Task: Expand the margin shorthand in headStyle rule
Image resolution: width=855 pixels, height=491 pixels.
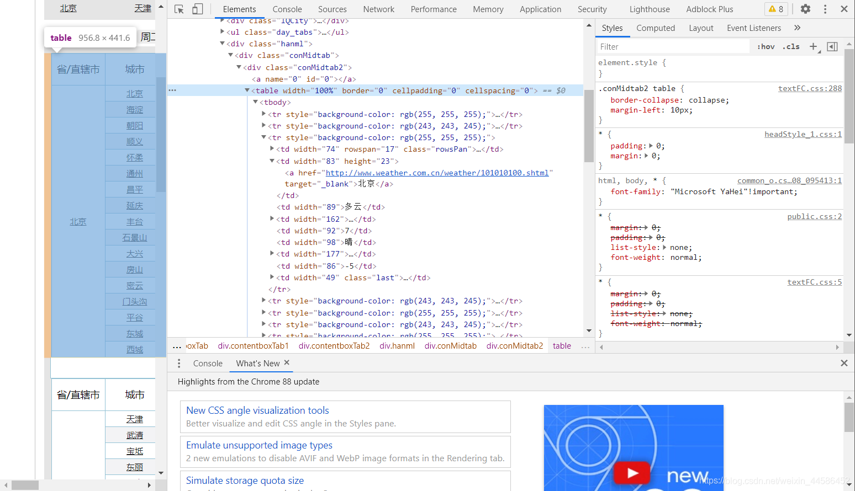Action: pos(645,156)
